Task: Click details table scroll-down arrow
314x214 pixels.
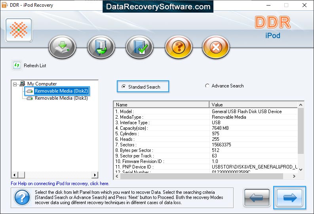Action: click(x=301, y=170)
